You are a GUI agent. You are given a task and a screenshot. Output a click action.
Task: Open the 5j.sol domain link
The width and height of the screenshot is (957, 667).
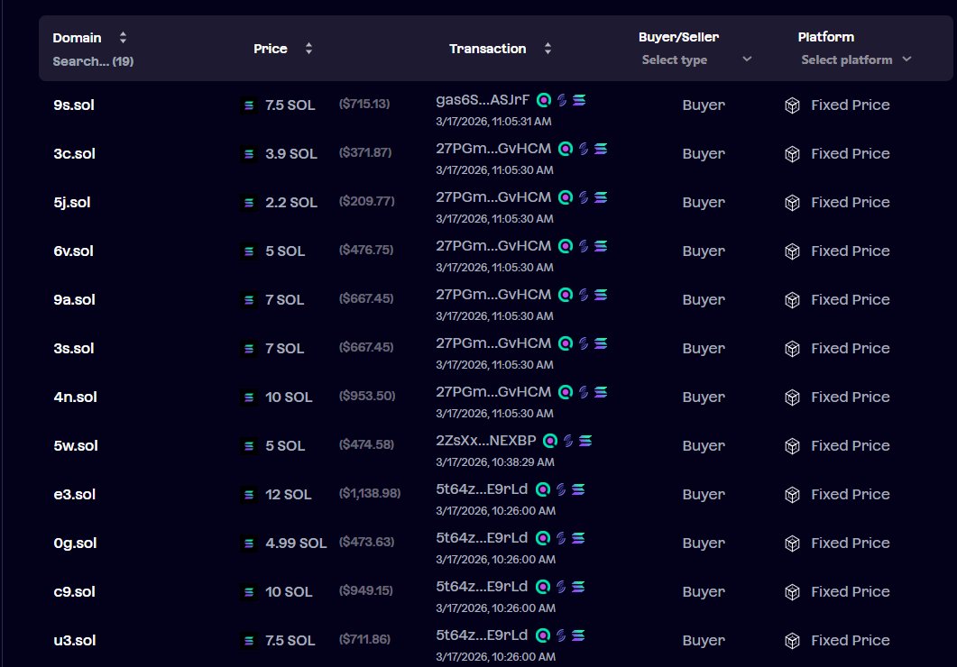[x=72, y=203]
